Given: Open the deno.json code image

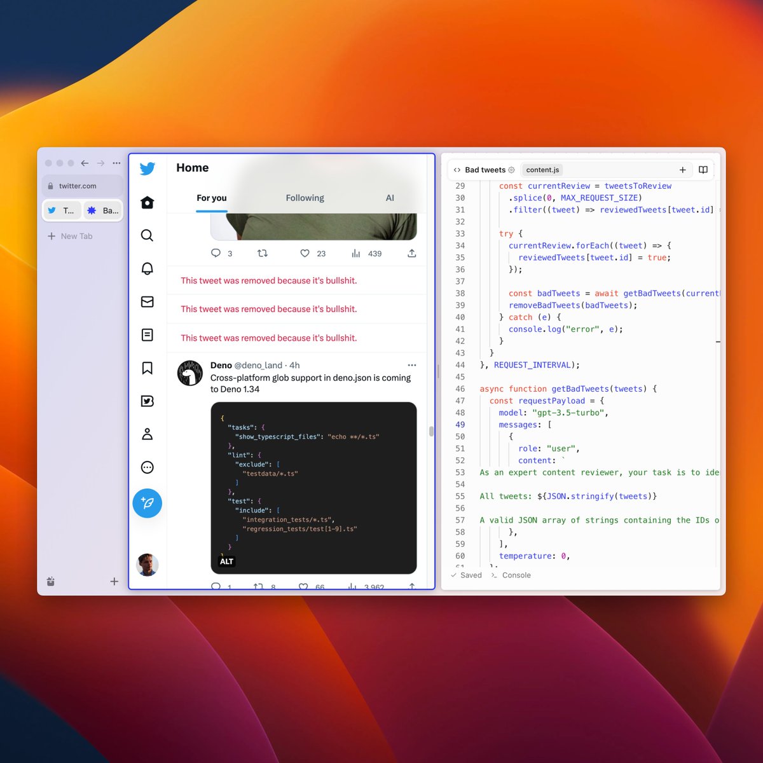Looking at the screenshot, I should click(313, 488).
